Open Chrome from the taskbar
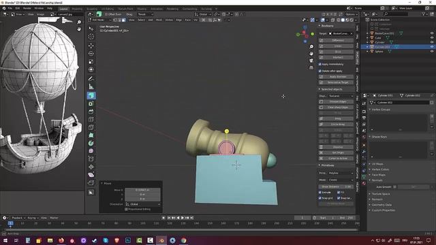This screenshot has height=245, width=436. pyautogui.click(x=183, y=240)
